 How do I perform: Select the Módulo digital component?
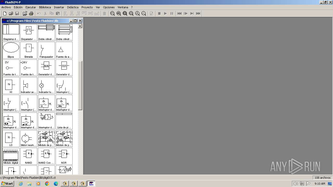pyautogui.click(x=11, y=156)
